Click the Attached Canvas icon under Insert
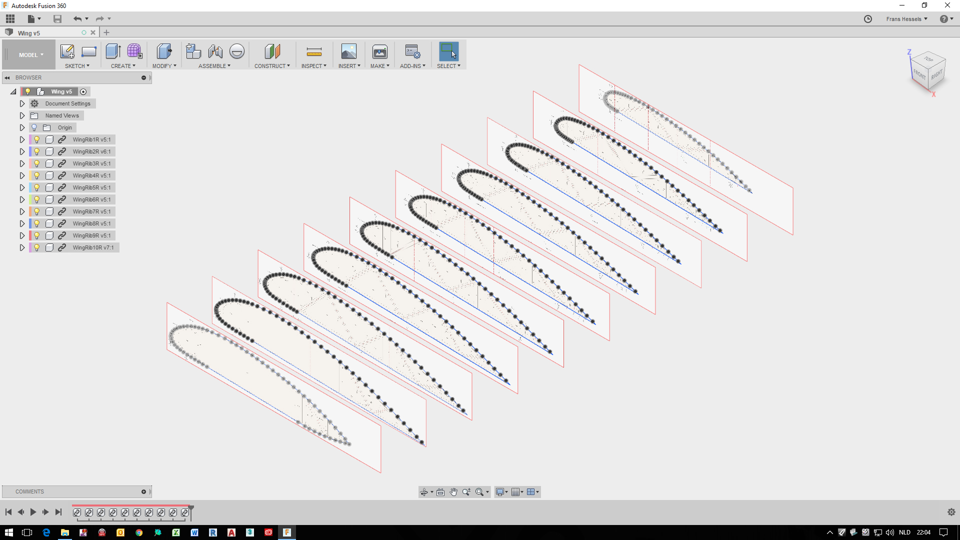The width and height of the screenshot is (960, 540). point(349,51)
